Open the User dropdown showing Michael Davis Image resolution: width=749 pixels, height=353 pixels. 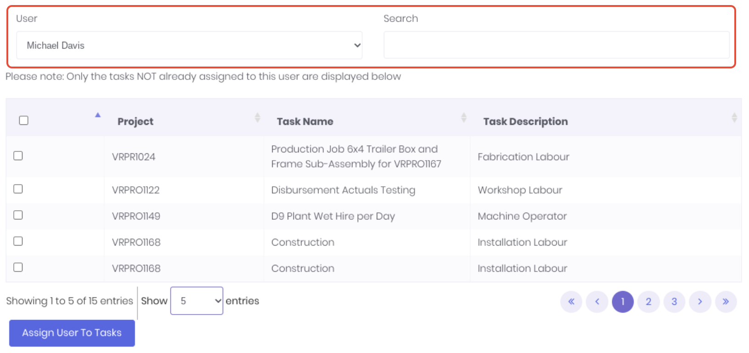189,45
